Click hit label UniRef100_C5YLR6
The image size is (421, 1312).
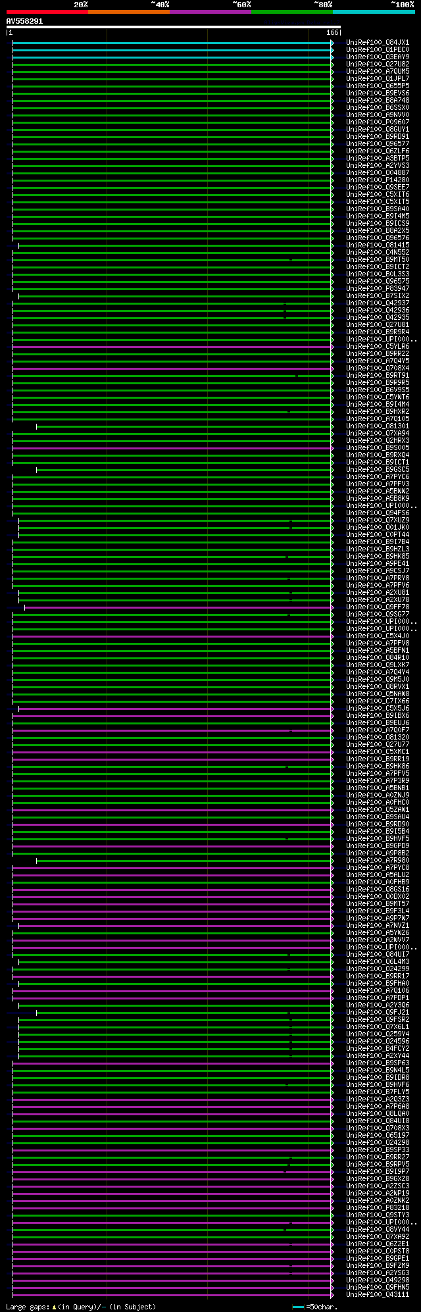pyautogui.click(x=378, y=347)
